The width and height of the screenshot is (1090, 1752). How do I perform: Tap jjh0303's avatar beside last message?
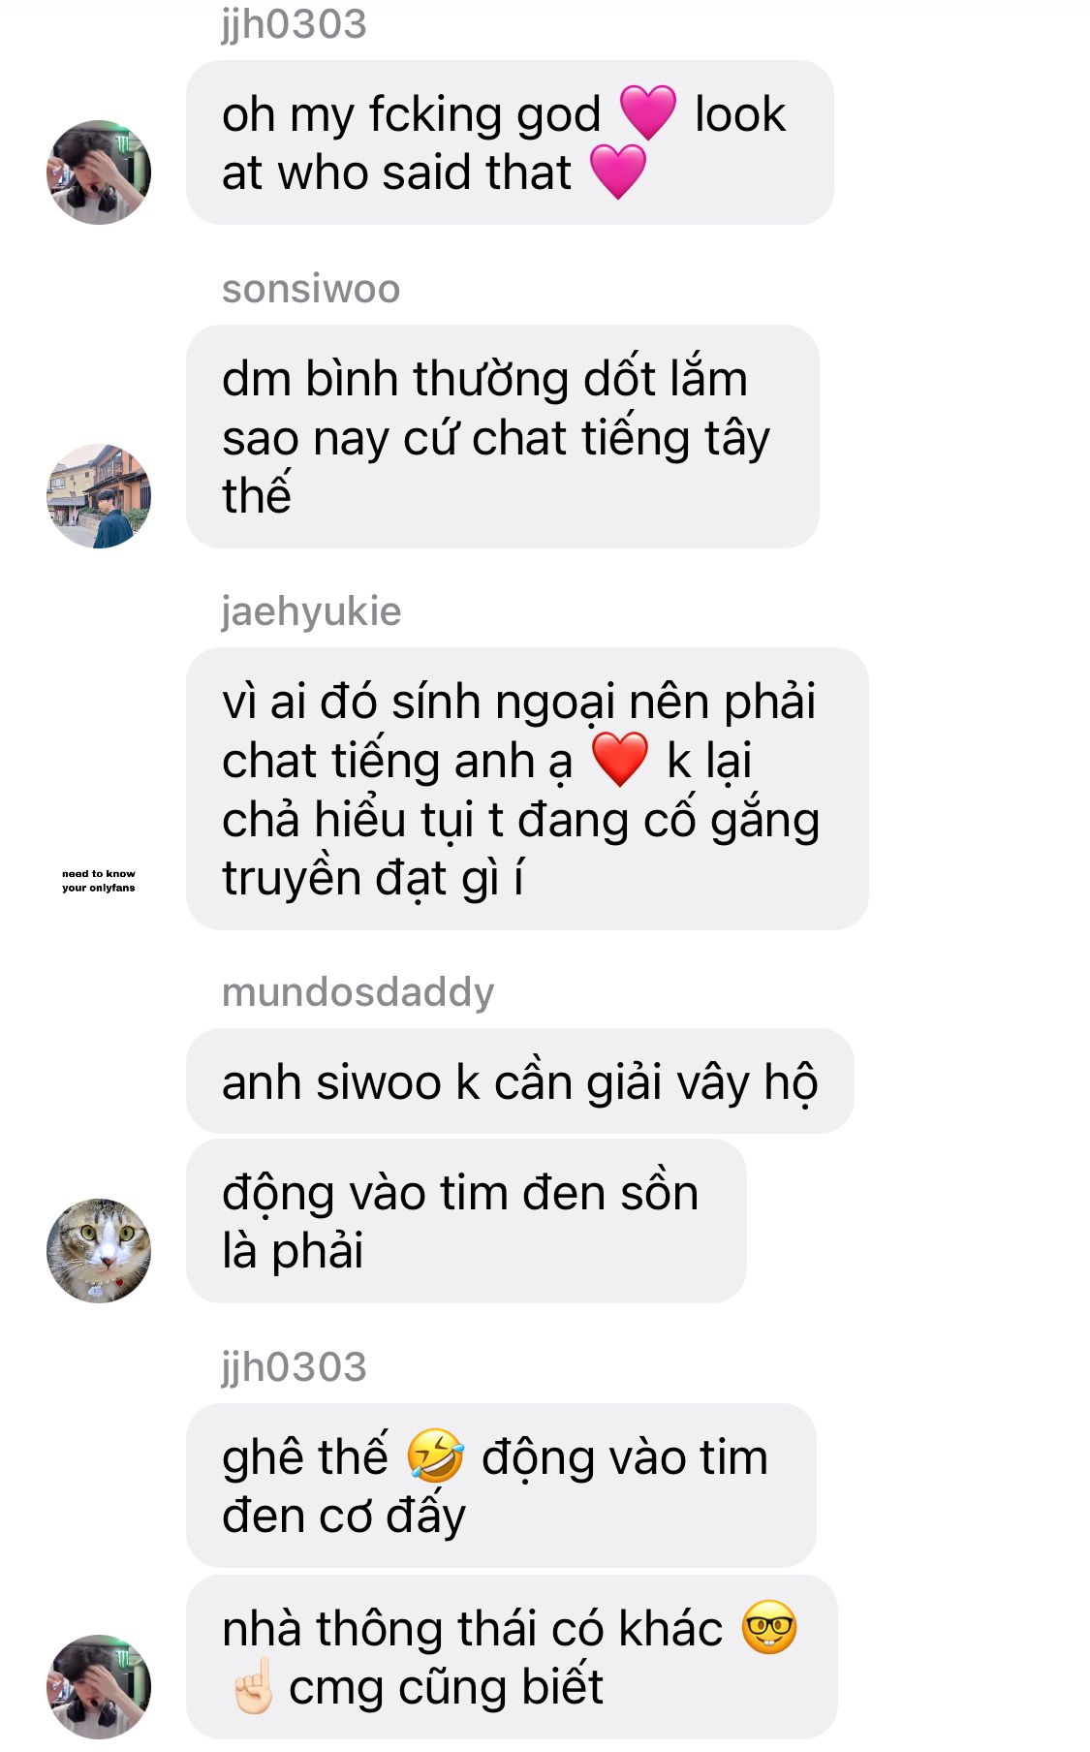[x=99, y=1686]
